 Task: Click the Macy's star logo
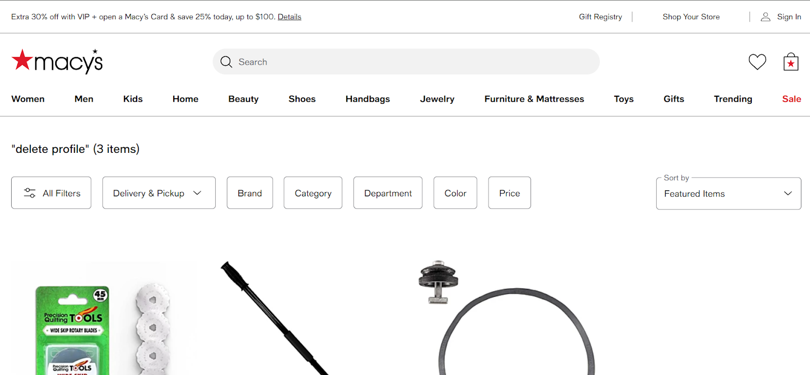57,61
